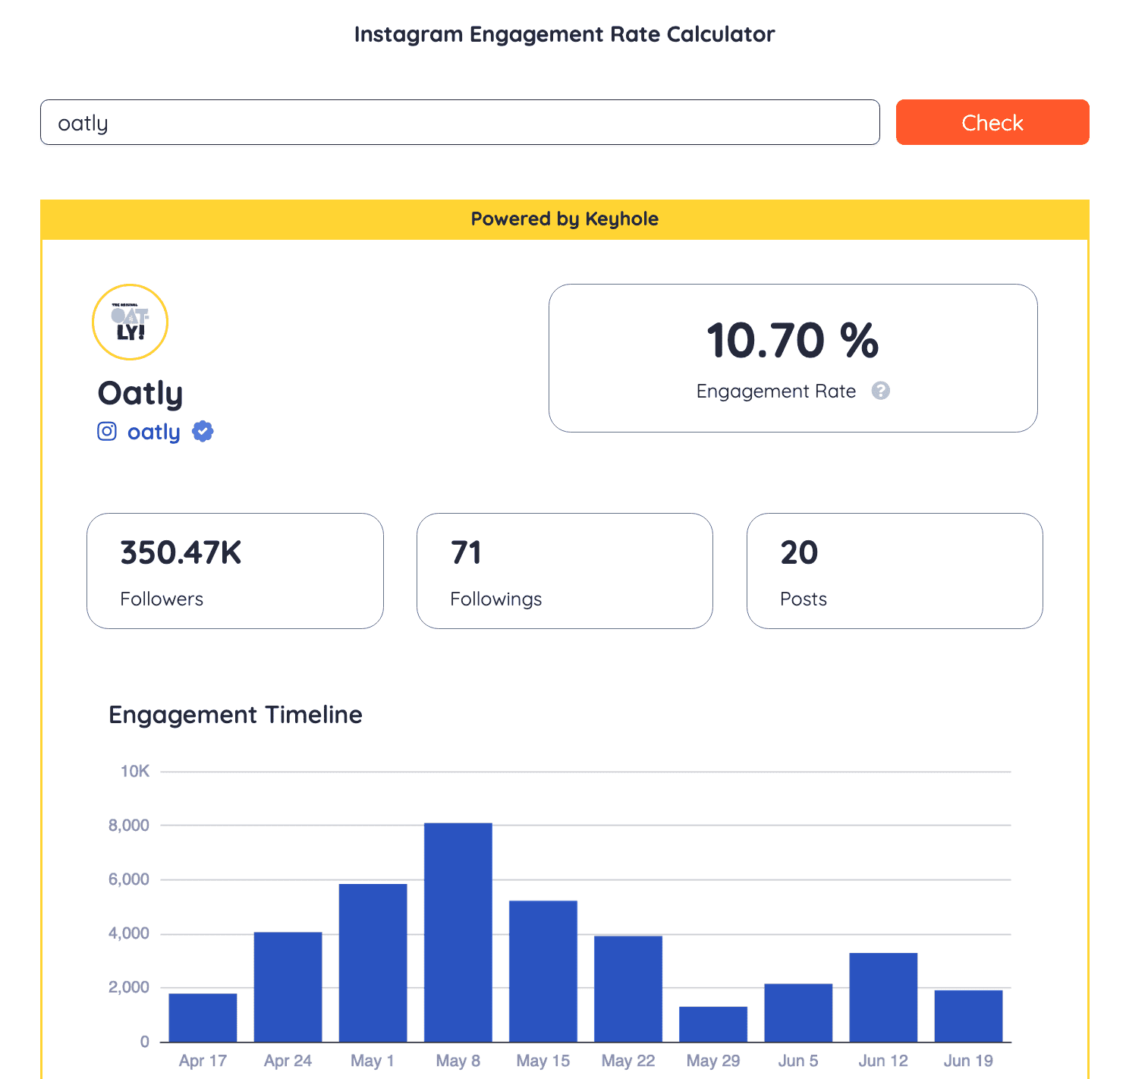
Task: Click the 350.47K Followers card
Action: (x=235, y=571)
